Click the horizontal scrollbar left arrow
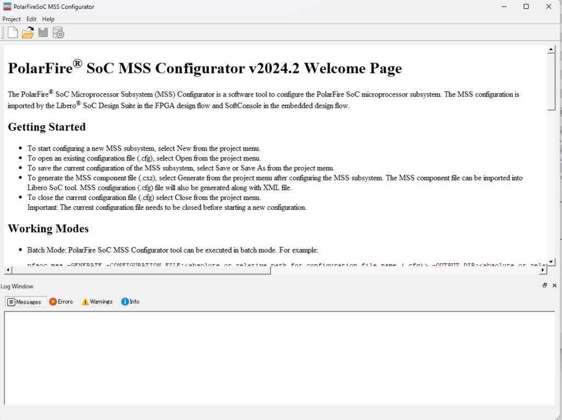This screenshot has height=420, width=562. [x=7, y=270]
